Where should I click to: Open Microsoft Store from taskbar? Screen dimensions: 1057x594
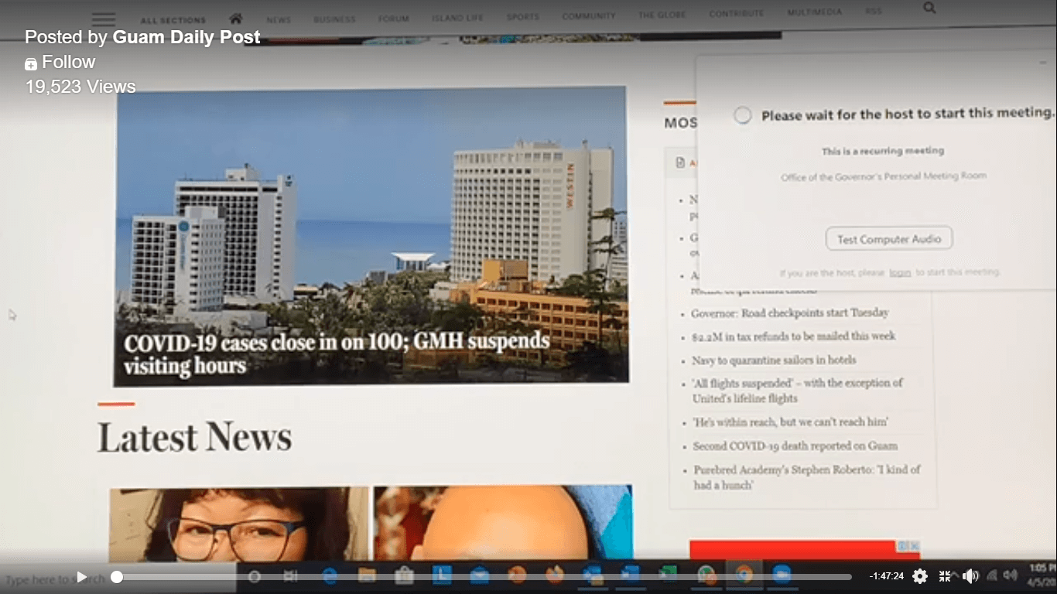click(x=404, y=575)
